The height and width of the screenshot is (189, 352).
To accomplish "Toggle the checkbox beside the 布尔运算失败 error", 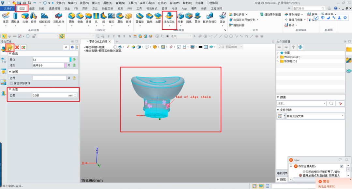I will tap(342, 166).
